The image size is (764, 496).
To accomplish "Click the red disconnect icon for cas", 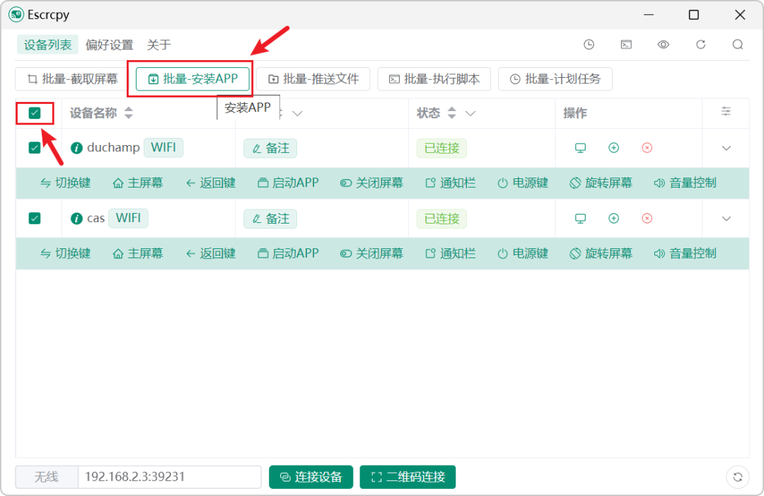I will (x=647, y=218).
